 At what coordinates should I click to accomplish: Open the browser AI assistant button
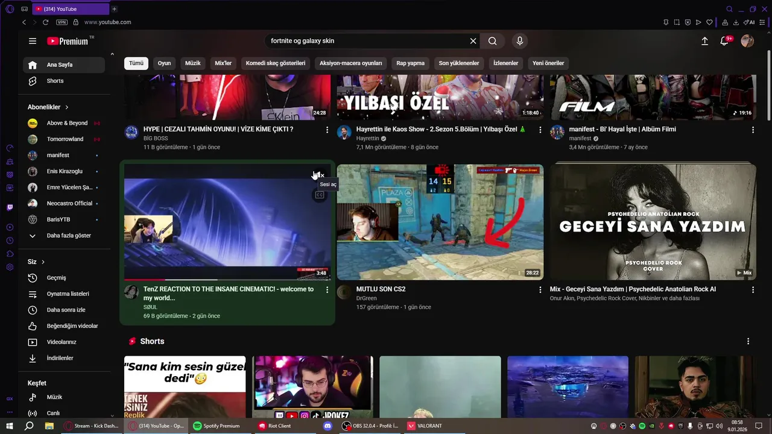[x=749, y=22]
